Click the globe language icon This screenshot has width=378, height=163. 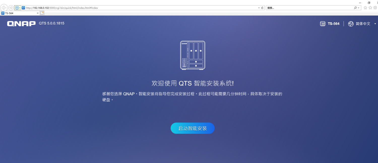pos(351,24)
